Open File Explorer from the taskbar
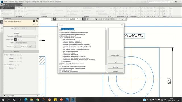The height and width of the screenshot is (102, 182). coord(32,99)
